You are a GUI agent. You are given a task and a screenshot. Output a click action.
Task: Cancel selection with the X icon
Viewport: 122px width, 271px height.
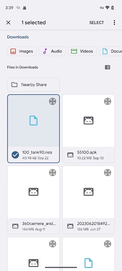pos(8,23)
